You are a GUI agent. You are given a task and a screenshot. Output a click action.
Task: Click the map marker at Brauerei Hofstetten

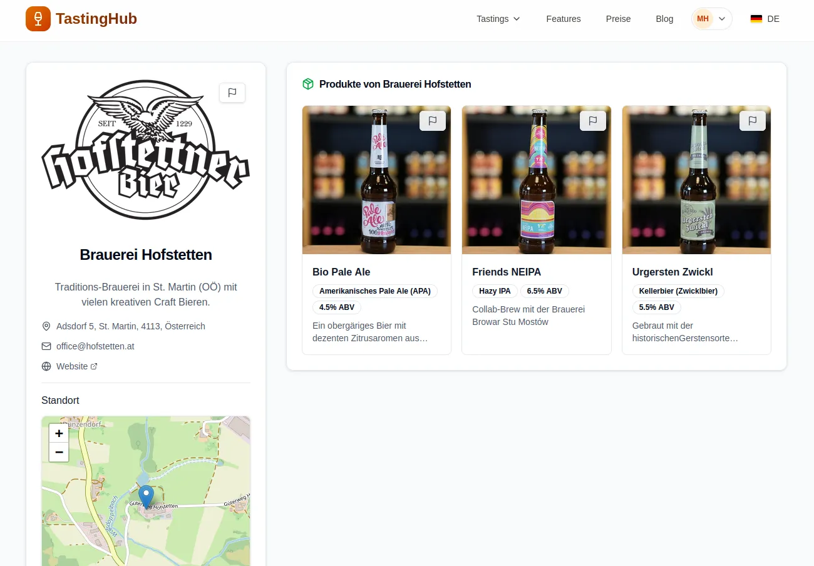(146, 496)
